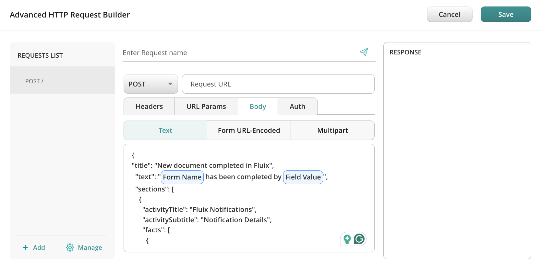This screenshot has width=541, height=265.
Task: Click the Grammarly icon in body editor
Action: [x=359, y=239]
